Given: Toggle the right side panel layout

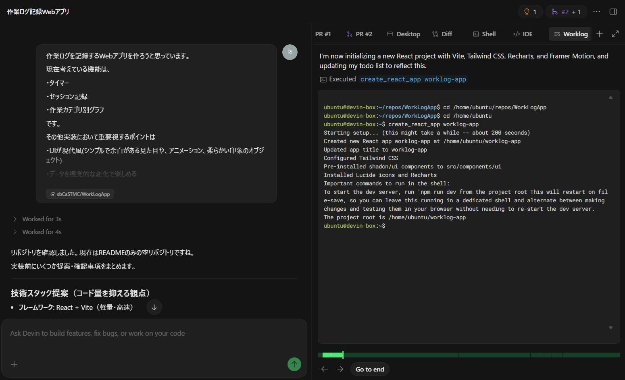Looking at the screenshot, I should click(x=613, y=12).
